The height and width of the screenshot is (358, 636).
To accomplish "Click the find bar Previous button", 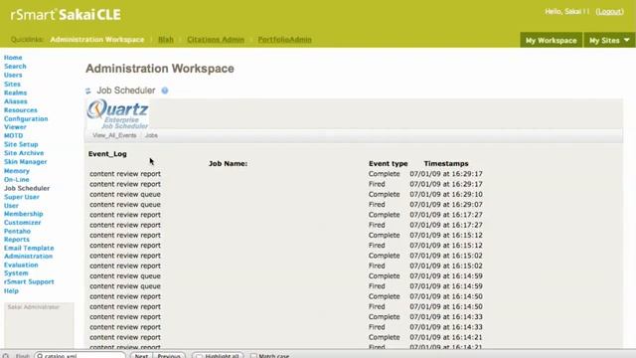I will pyautogui.click(x=169, y=356).
